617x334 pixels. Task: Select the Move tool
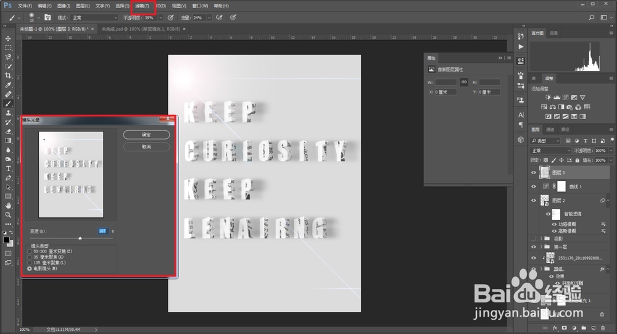(8, 39)
